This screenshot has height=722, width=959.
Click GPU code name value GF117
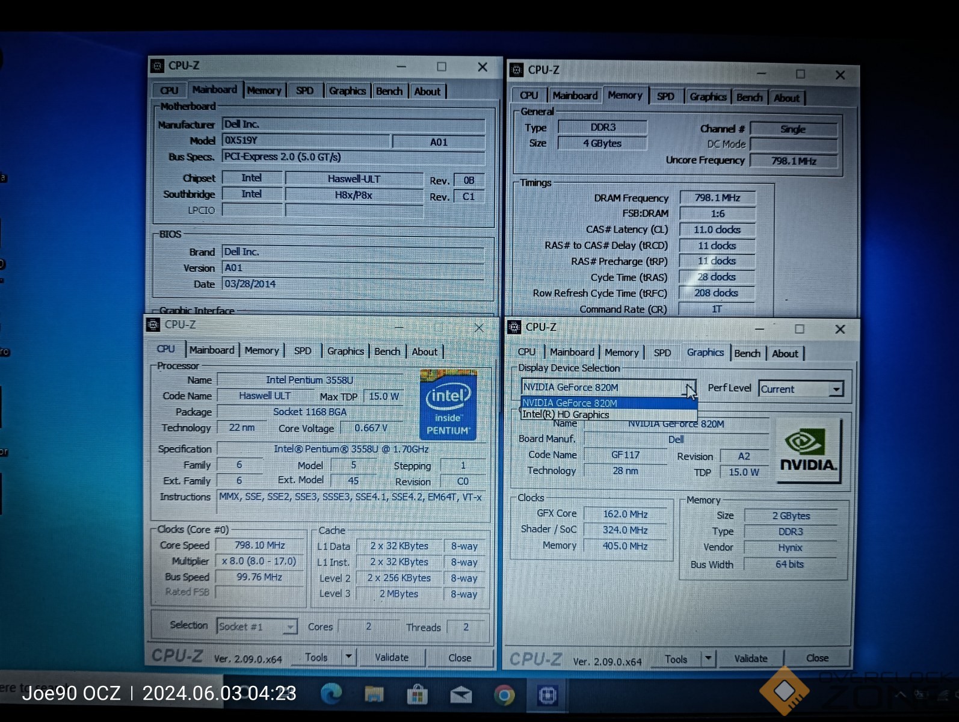coord(626,455)
